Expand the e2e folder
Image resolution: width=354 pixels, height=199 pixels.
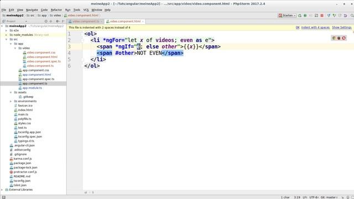point(6,30)
